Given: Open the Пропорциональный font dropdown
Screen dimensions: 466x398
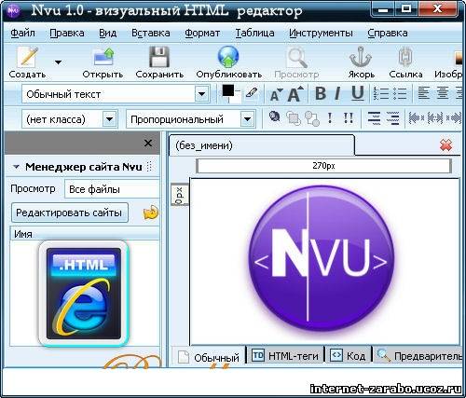Looking at the screenshot, I should tap(248, 119).
